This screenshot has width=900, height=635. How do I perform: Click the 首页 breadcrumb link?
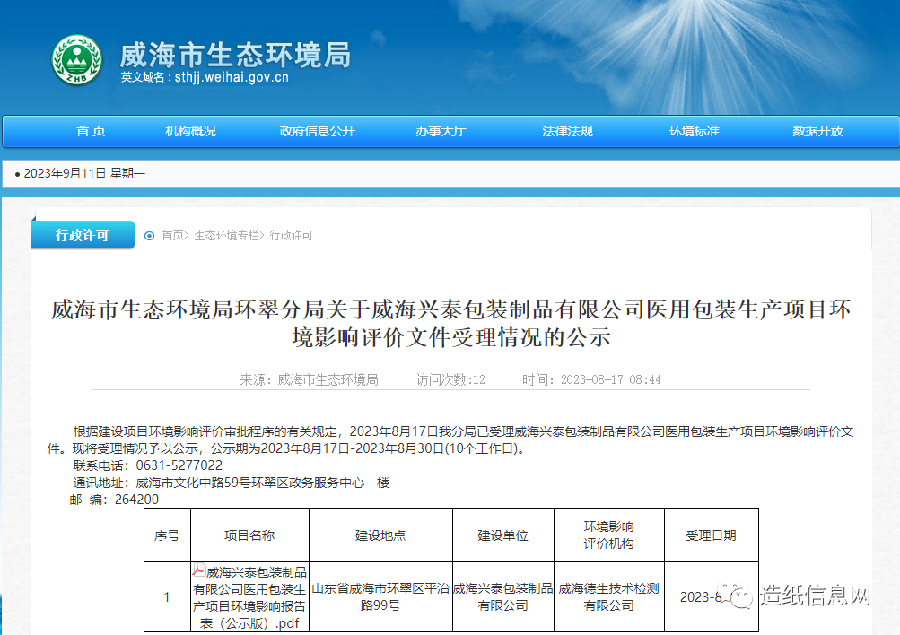click(172, 236)
